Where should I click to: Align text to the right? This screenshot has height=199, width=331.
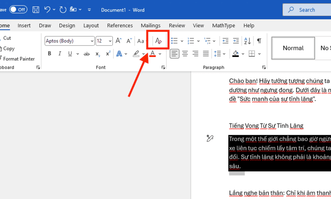tap(195, 54)
